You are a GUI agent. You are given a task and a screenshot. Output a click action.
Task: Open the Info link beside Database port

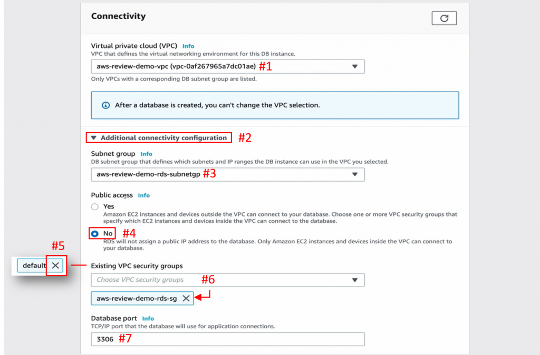coord(148,319)
